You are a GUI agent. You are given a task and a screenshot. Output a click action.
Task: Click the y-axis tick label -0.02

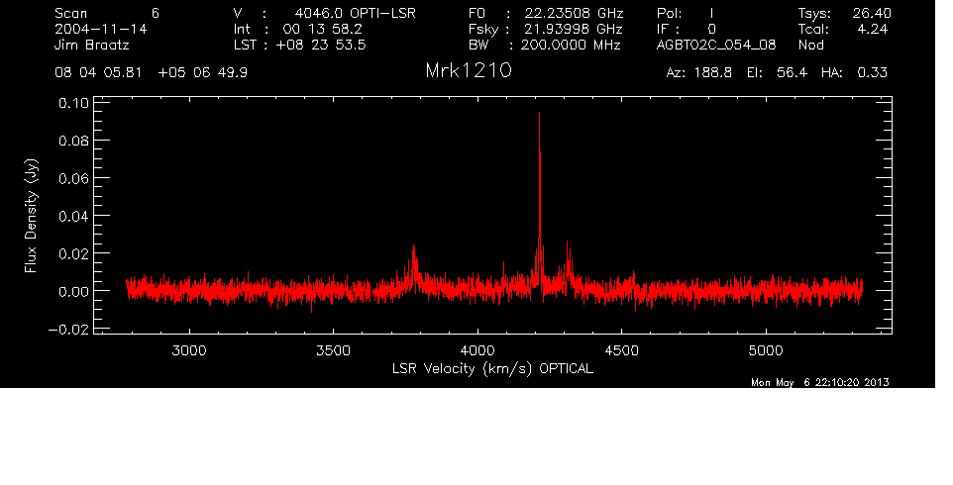click(x=68, y=330)
